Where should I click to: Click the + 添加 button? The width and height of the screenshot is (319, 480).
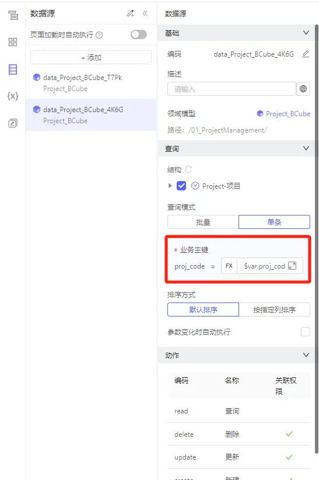91,58
